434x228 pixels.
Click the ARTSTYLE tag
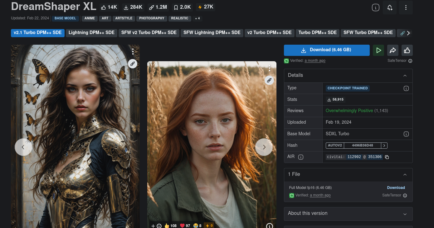click(x=124, y=18)
